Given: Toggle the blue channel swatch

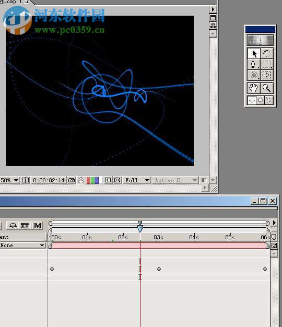Looking at the screenshot, I should (x=97, y=180).
